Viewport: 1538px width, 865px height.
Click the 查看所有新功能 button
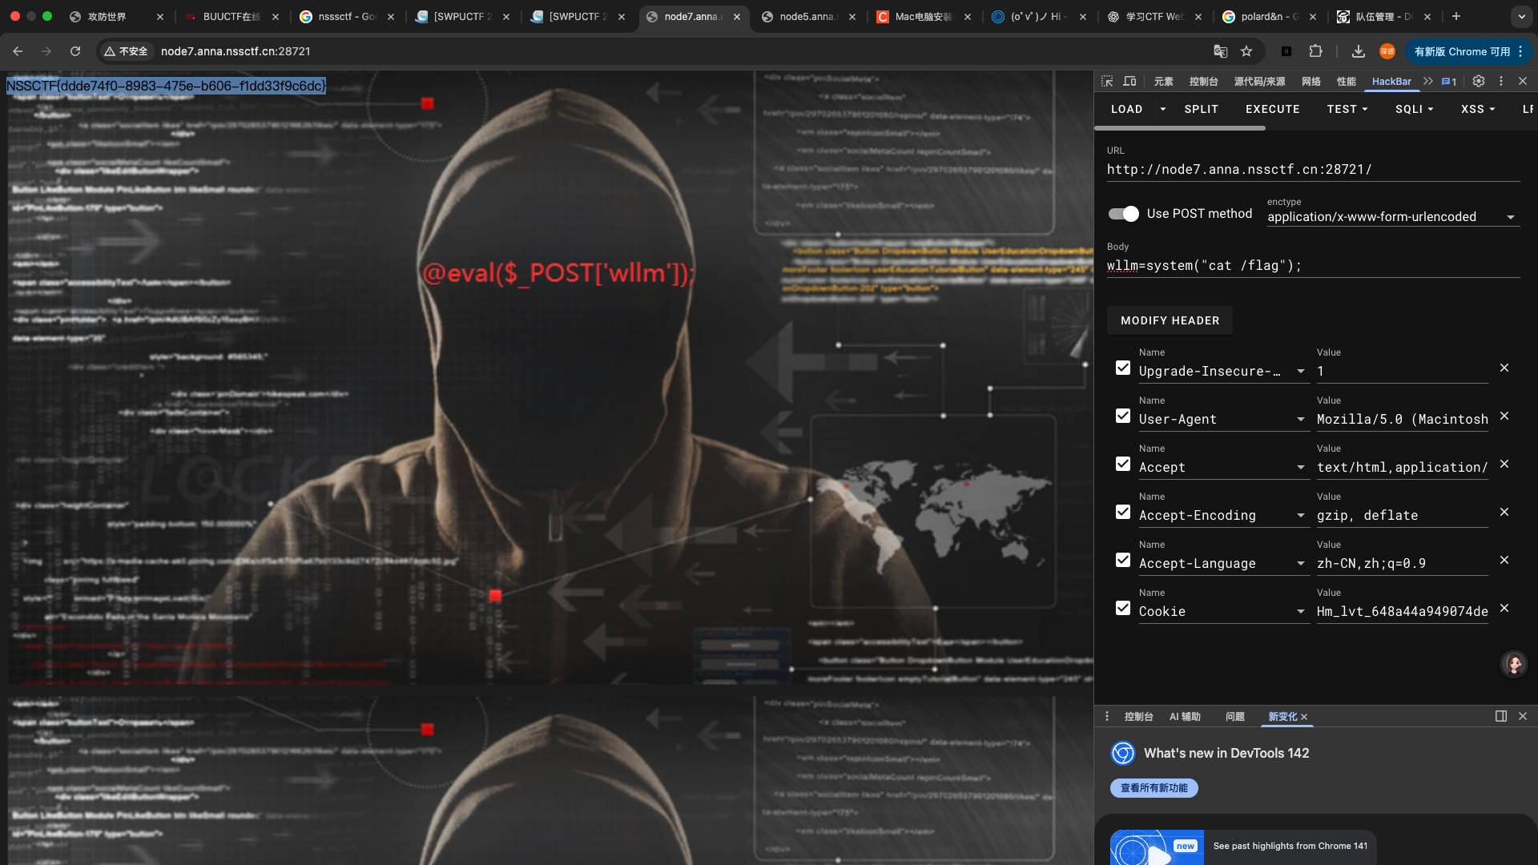pos(1154,788)
